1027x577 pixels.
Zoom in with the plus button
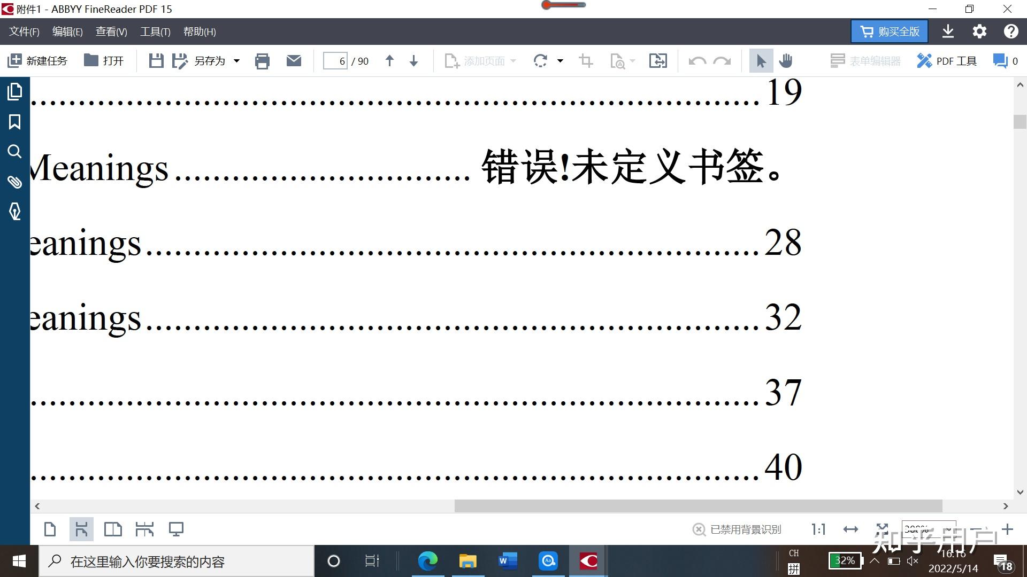pyautogui.click(x=1008, y=529)
